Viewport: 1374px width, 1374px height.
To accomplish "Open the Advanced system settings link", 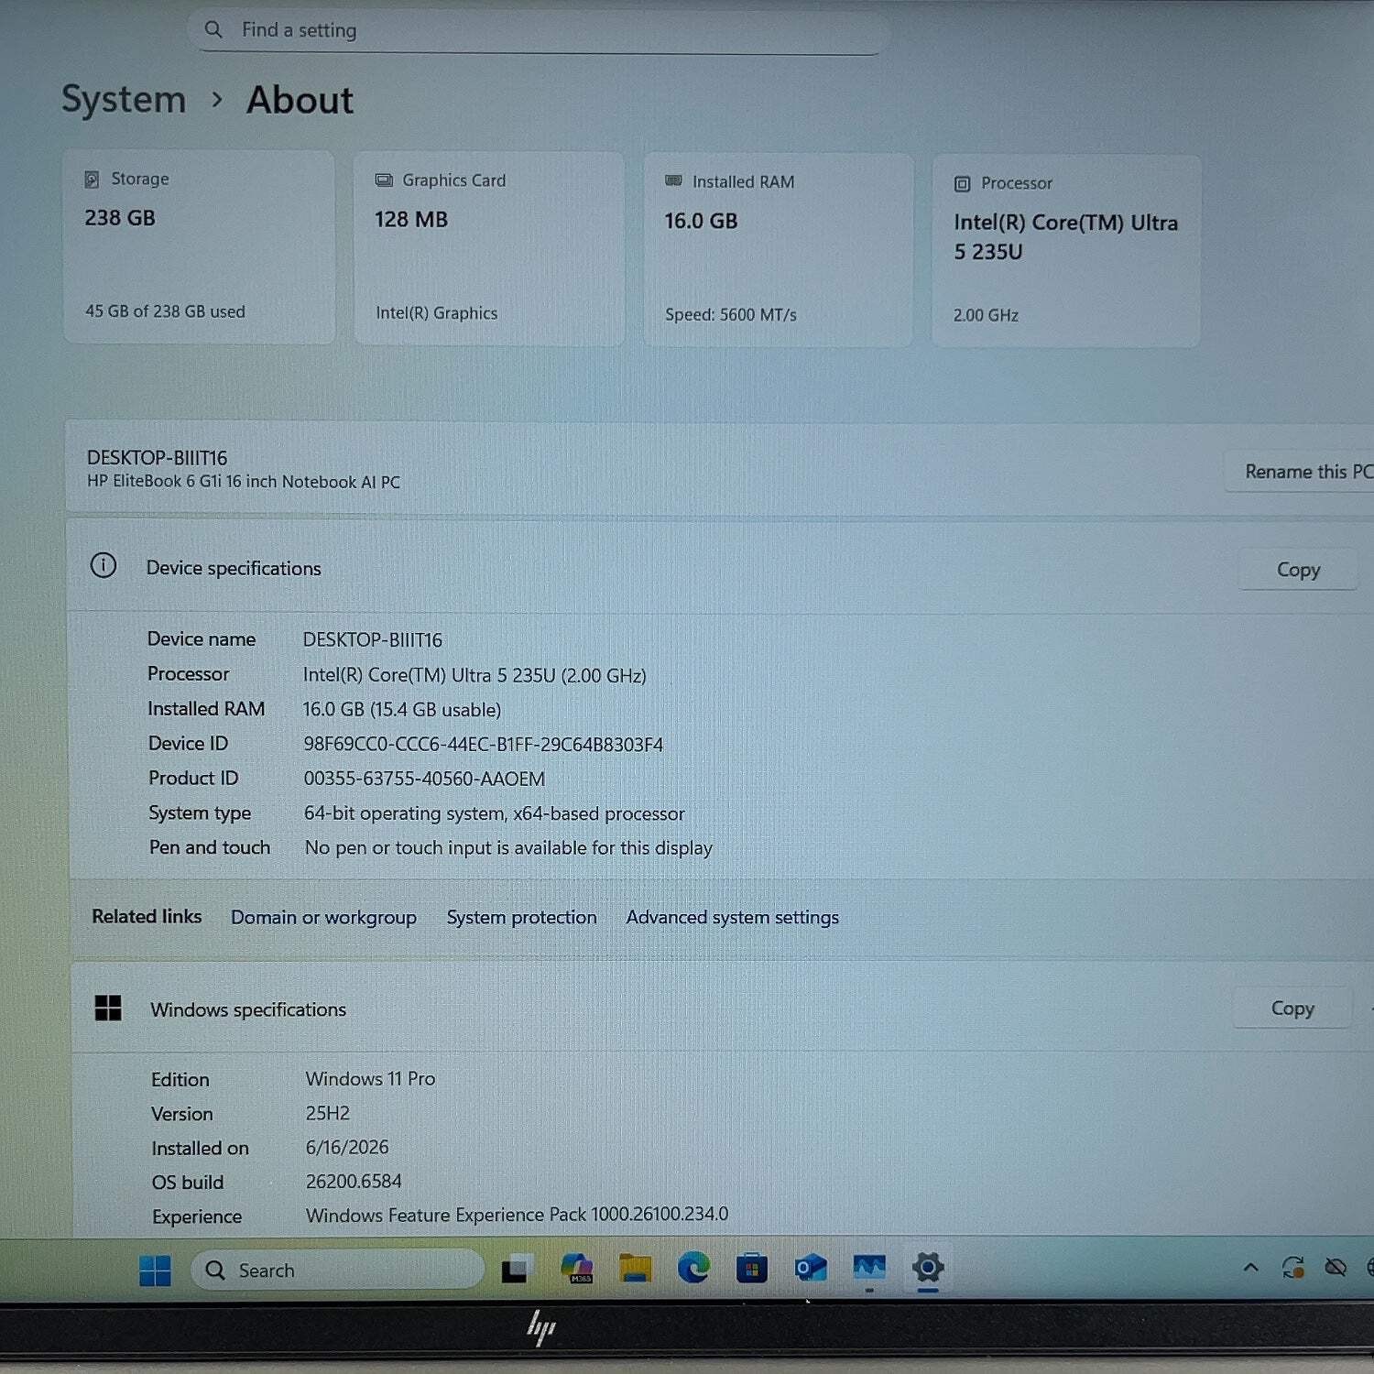I will [732, 917].
